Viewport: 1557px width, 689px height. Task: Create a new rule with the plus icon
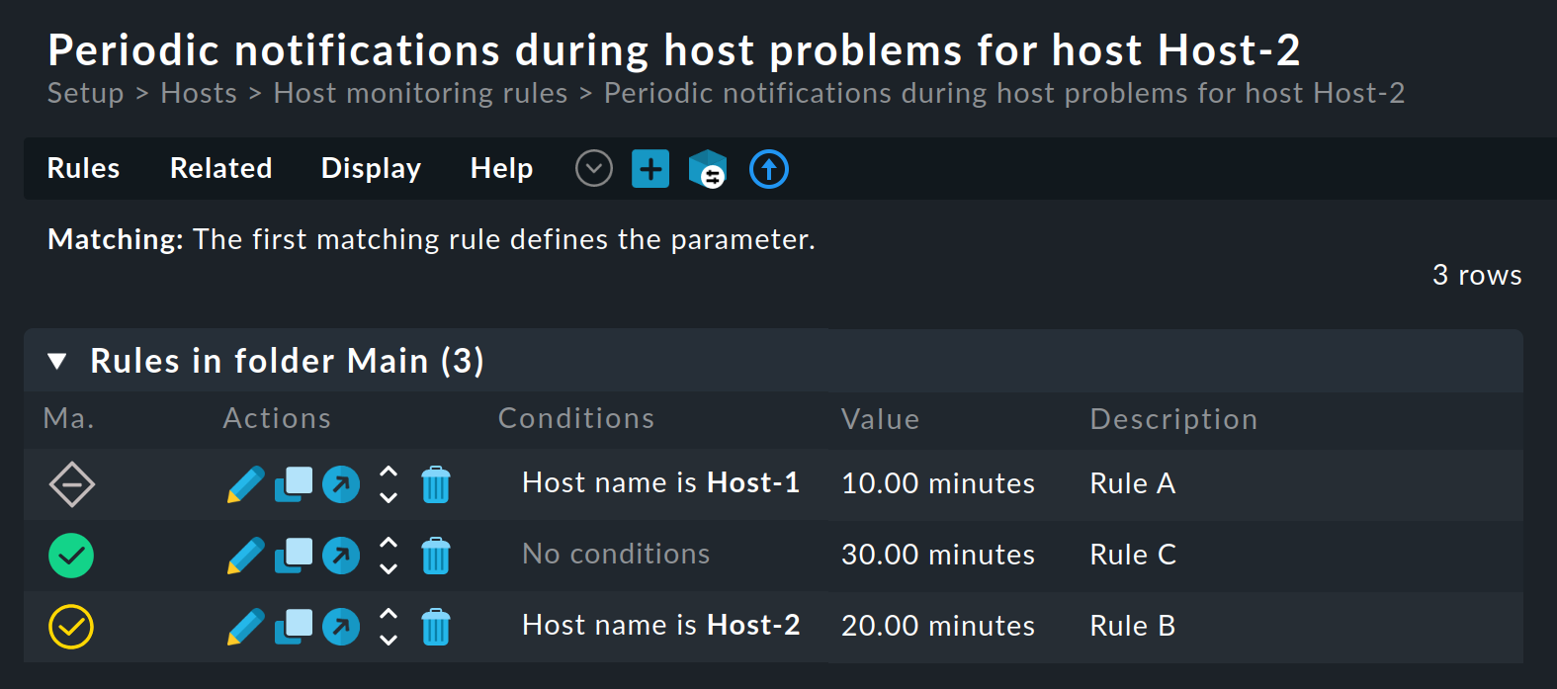650,168
